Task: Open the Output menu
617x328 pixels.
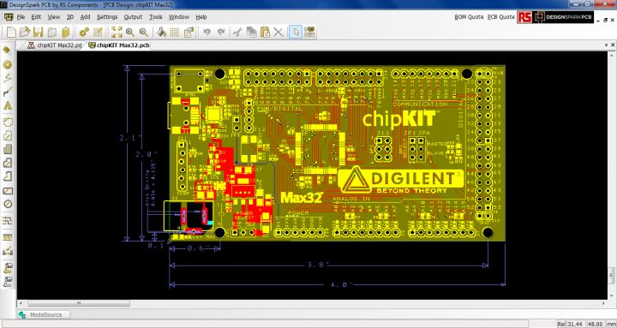Action: point(133,17)
